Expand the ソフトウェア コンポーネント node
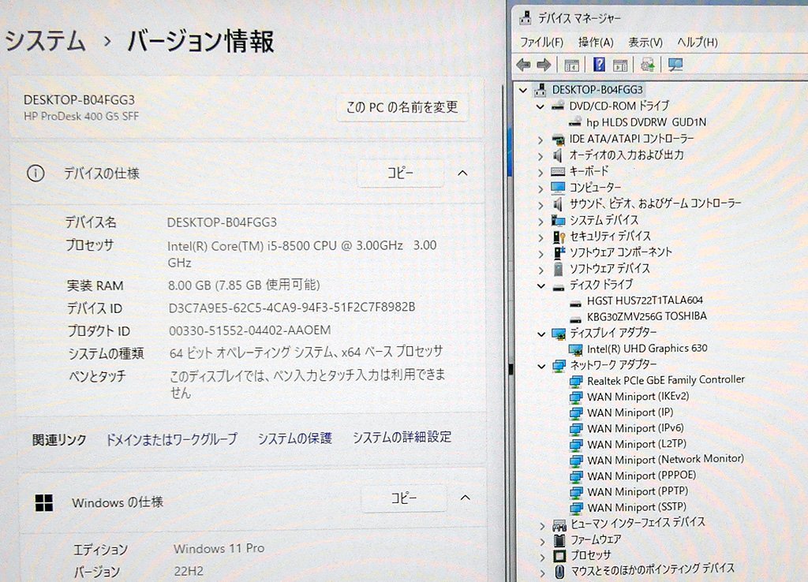Screen dimensions: 808x582 [x=540, y=254]
